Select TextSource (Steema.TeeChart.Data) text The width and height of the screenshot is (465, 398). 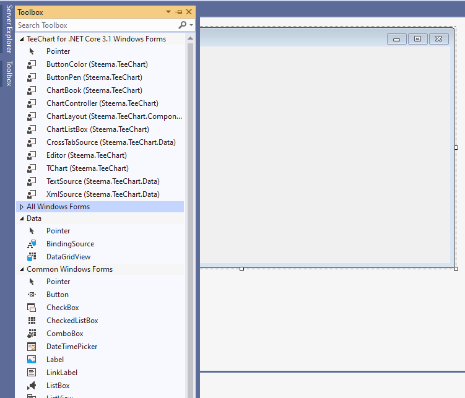[103, 181]
